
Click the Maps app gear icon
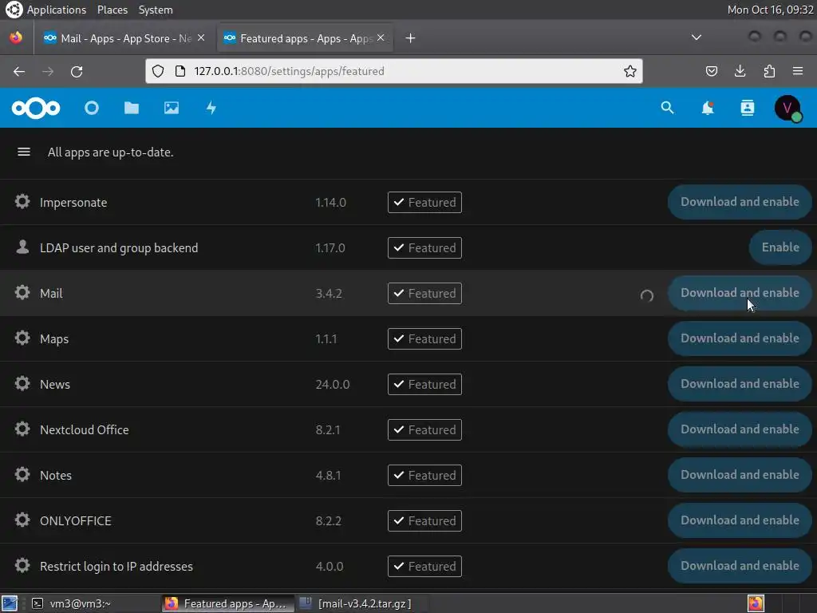[22, 338]
